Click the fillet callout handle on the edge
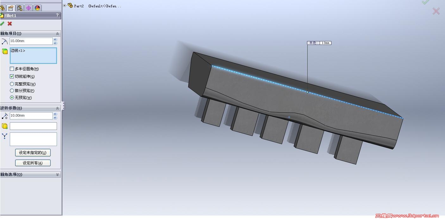Screen dimensions: 445x220 [307, 92]
